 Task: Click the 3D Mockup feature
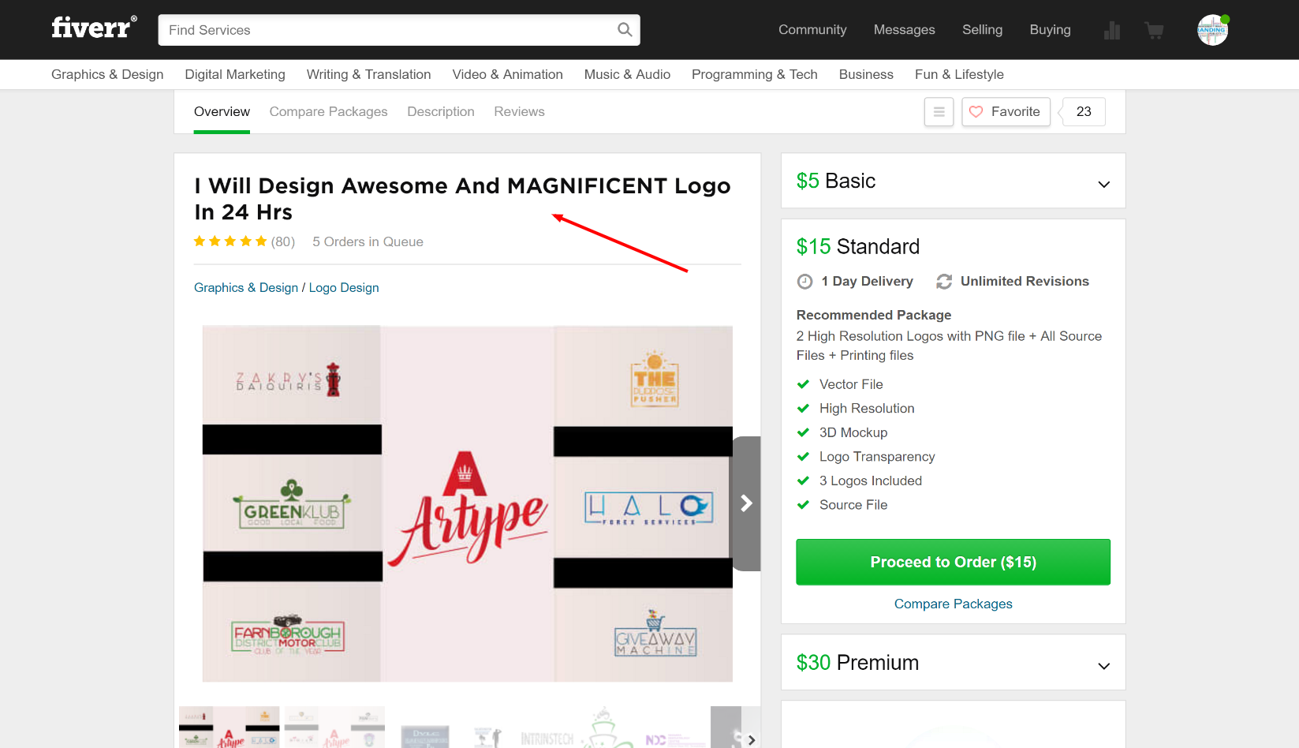(853, 433)
